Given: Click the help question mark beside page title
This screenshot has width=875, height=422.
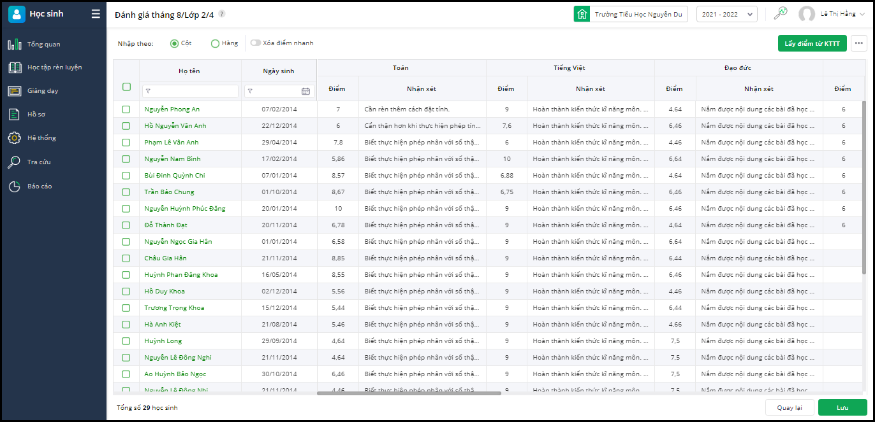Looking at the screenshot, I should point(222,14).
